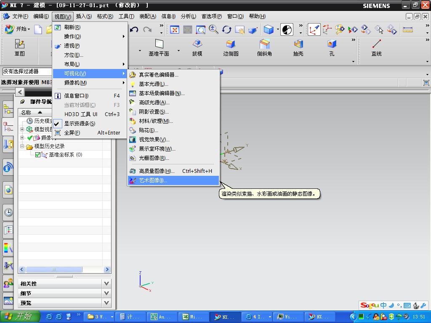The width and height of the screenshot is (431, 323).
Task: Expand the 相关性 panel chevron
Action: tap(106, 283)
